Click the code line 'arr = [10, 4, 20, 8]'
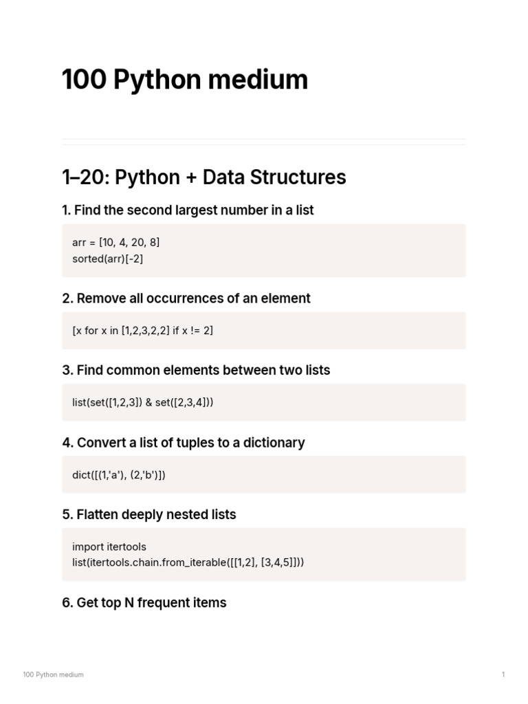Viewport: 528px width, 704px height. click(x=115, y=242)
